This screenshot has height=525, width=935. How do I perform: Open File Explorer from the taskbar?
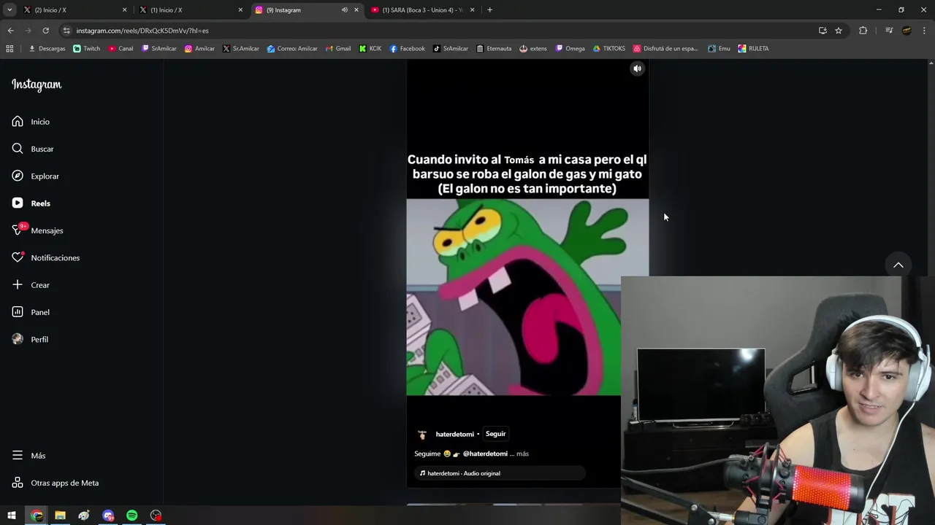pos(60,516)
